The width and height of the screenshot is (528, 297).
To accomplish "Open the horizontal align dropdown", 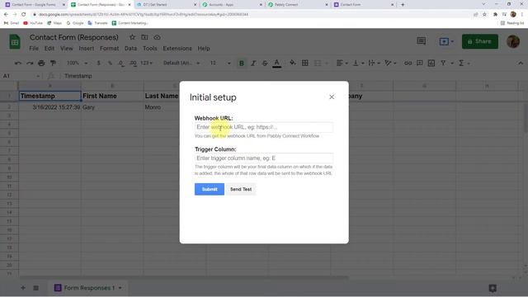I will point(342,63).
